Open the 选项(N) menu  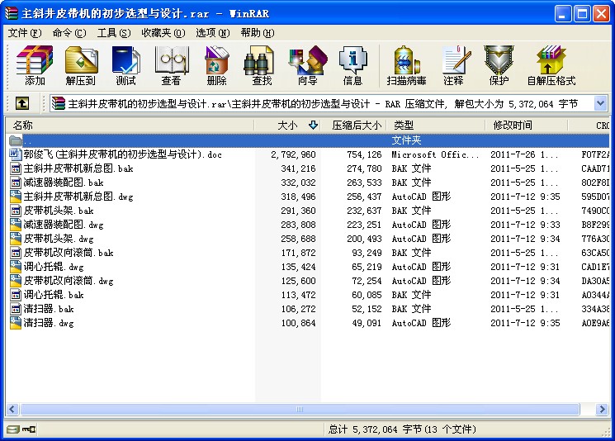[x=213, y=33]
